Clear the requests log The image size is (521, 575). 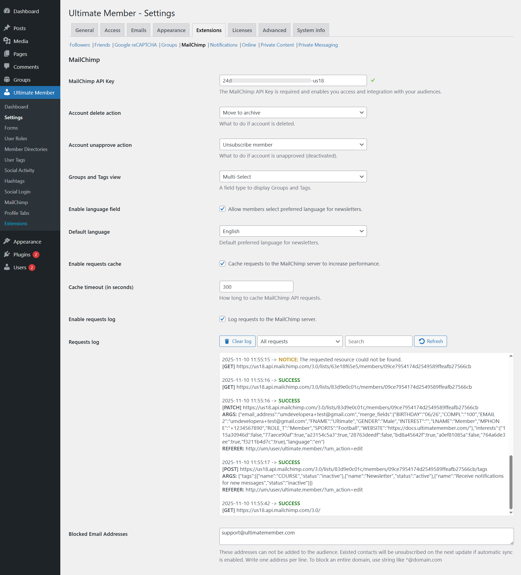pos(237,341)
